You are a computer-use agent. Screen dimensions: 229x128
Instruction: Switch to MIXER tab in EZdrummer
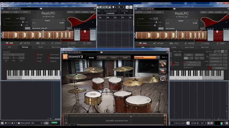click(x=125, y=58)
